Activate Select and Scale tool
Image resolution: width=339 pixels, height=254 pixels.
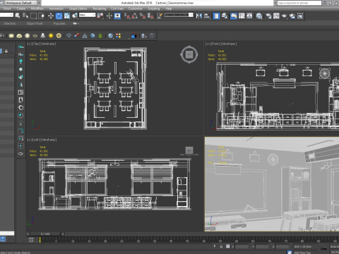tap(67, 16)
